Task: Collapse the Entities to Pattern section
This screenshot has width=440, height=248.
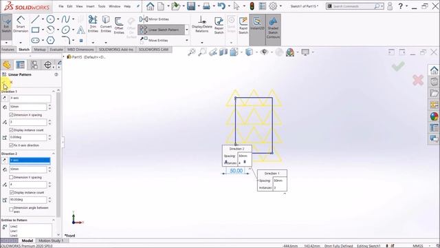Action: point(54,220)
